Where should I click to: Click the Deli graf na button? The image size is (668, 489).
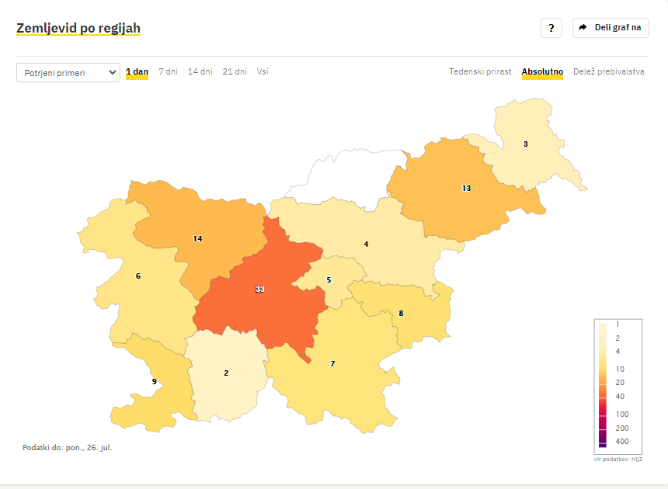[x=611, y=28]
